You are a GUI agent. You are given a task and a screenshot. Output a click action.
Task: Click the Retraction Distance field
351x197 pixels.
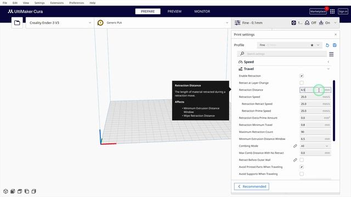[315, 90]
